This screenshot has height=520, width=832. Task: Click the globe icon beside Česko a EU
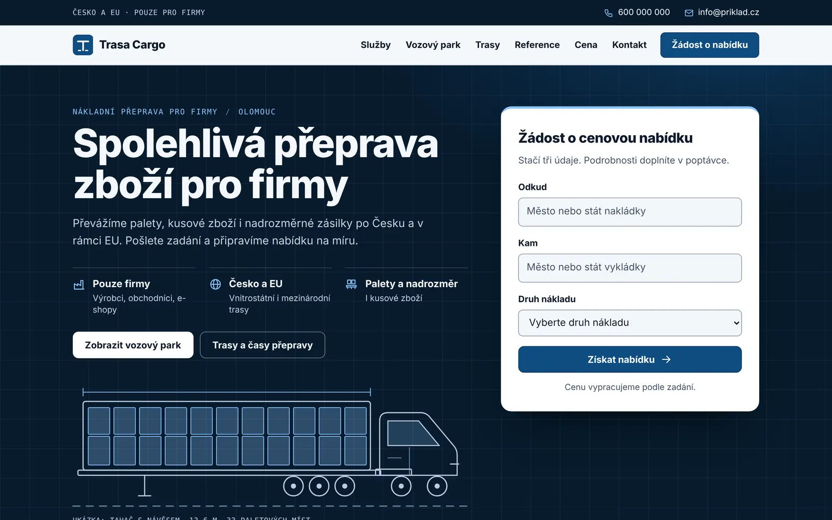click(215, 284)
